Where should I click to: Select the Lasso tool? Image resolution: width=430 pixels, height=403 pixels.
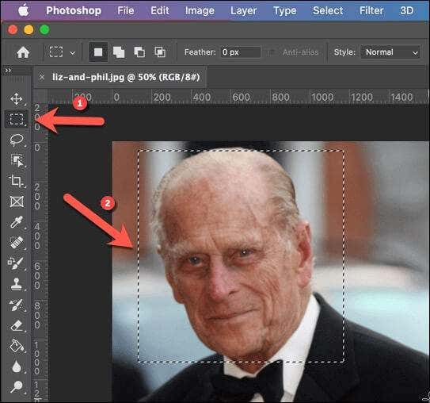(17, 140)
